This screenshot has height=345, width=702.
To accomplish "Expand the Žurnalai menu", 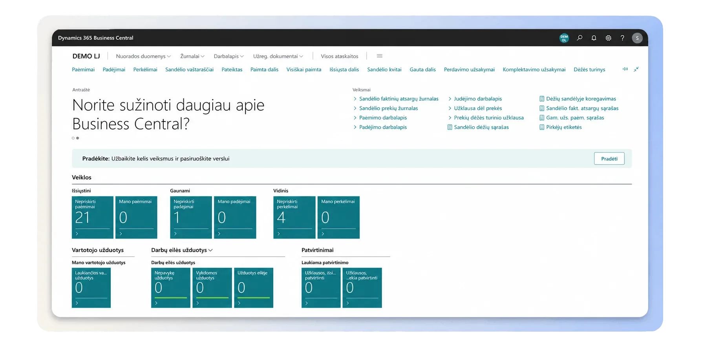I will (192, 56).
